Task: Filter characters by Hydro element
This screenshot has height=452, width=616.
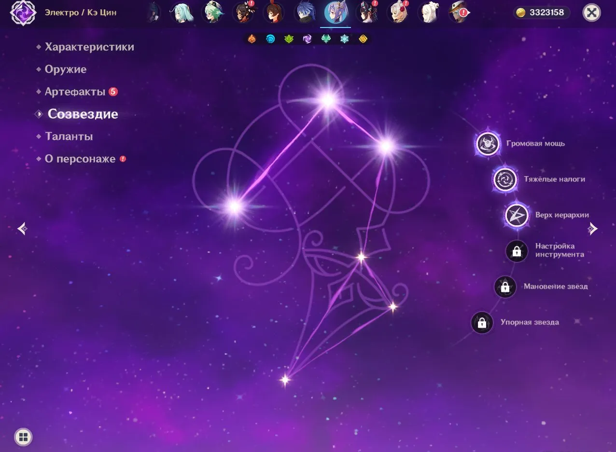Action: [x=270, y=39]
